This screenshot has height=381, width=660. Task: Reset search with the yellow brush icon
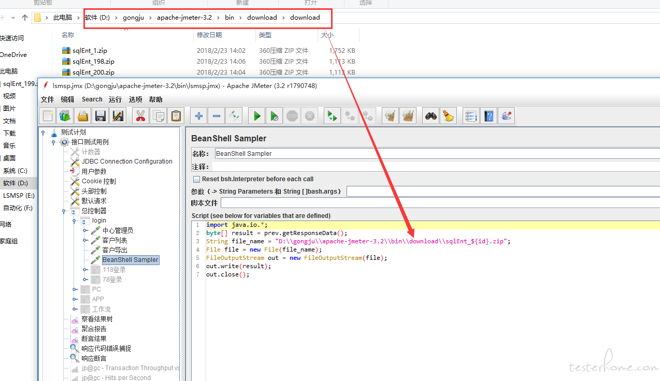click(x=448, y=116)
